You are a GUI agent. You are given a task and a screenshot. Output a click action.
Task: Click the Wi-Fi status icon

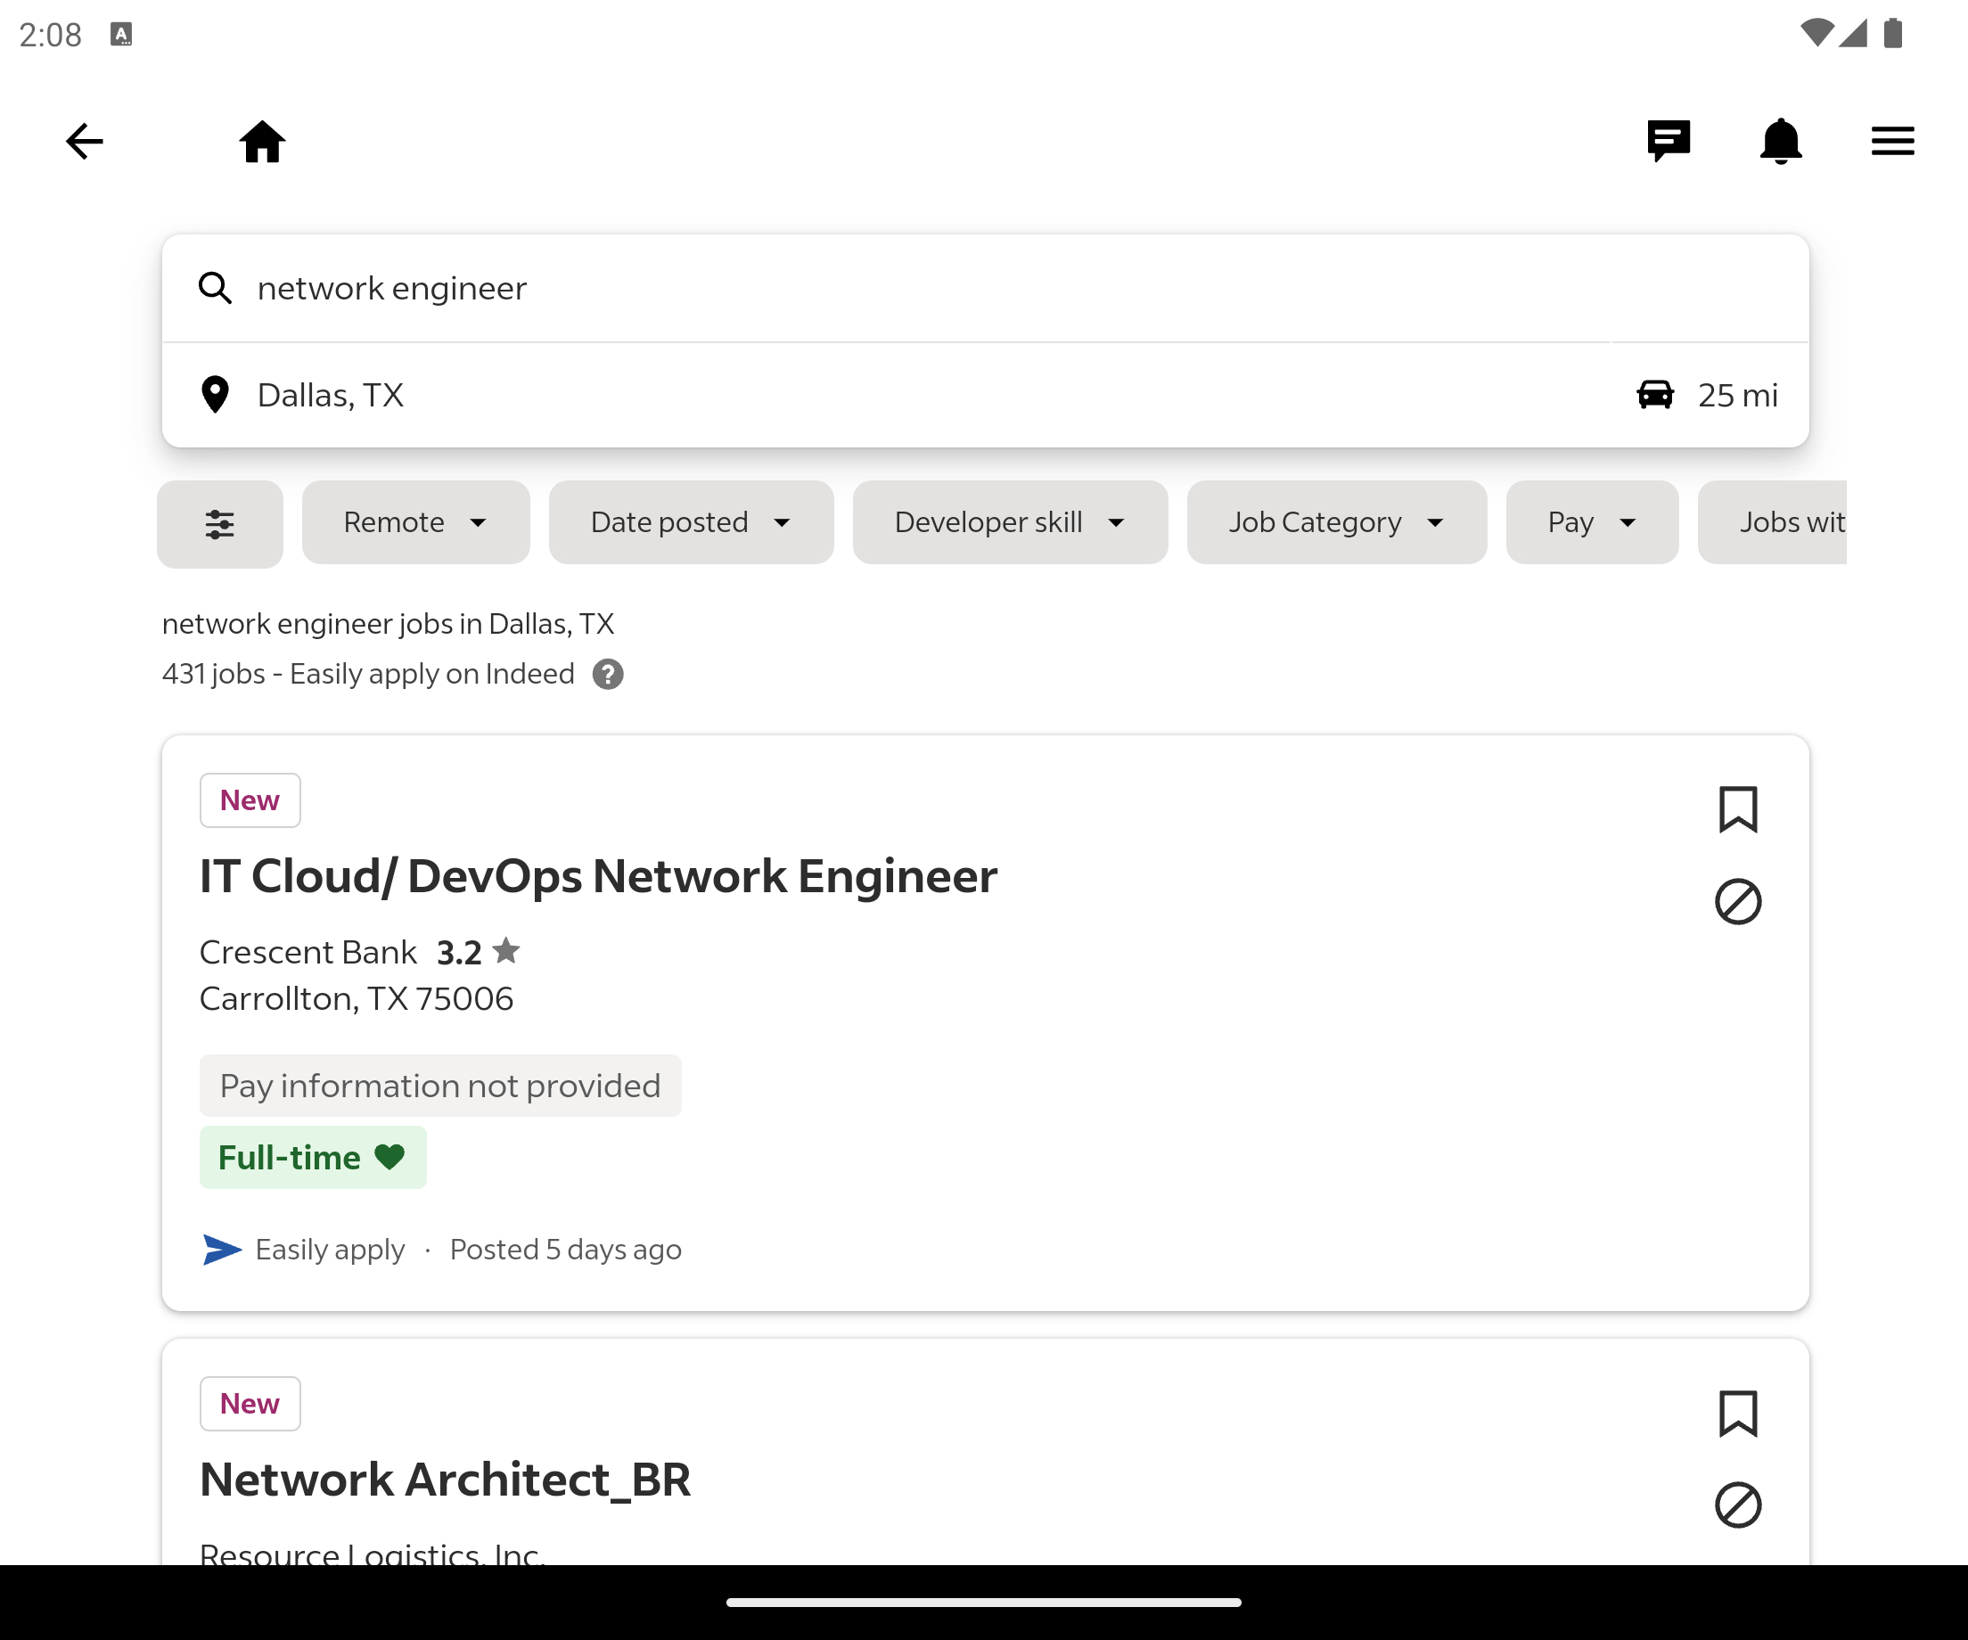click(x=1817, y=34)
